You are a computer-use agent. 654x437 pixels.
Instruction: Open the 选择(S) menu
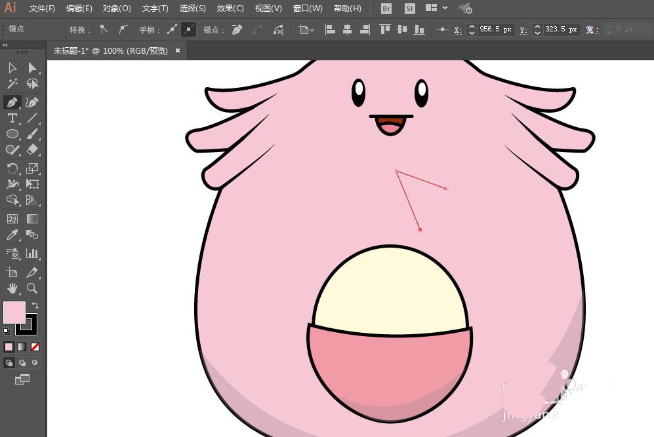(192, 9)
